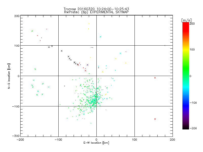Select the red X just below the zero line, far east
The height and width of the screenshot is (152, 203).
[x=155, y=78]
